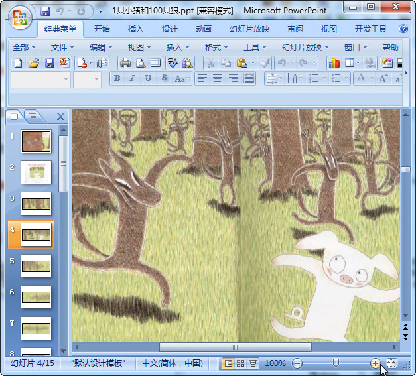Switch to slide sorter view

(240, 363)
